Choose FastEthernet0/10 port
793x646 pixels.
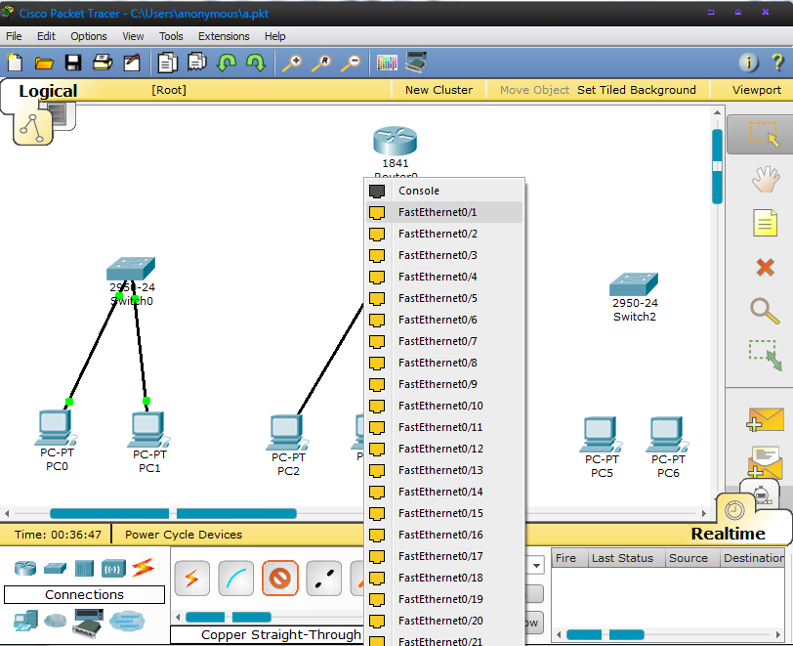(444, 406)
